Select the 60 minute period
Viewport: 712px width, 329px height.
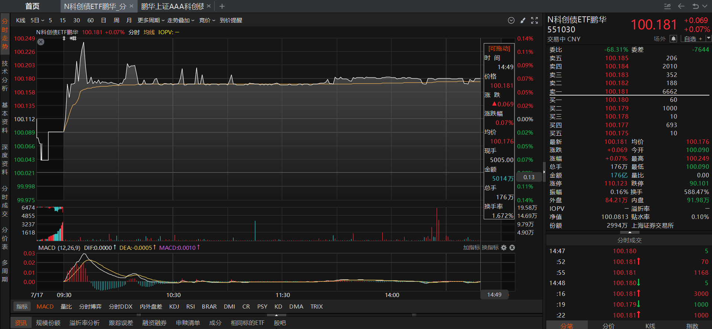tap(90, 20)
